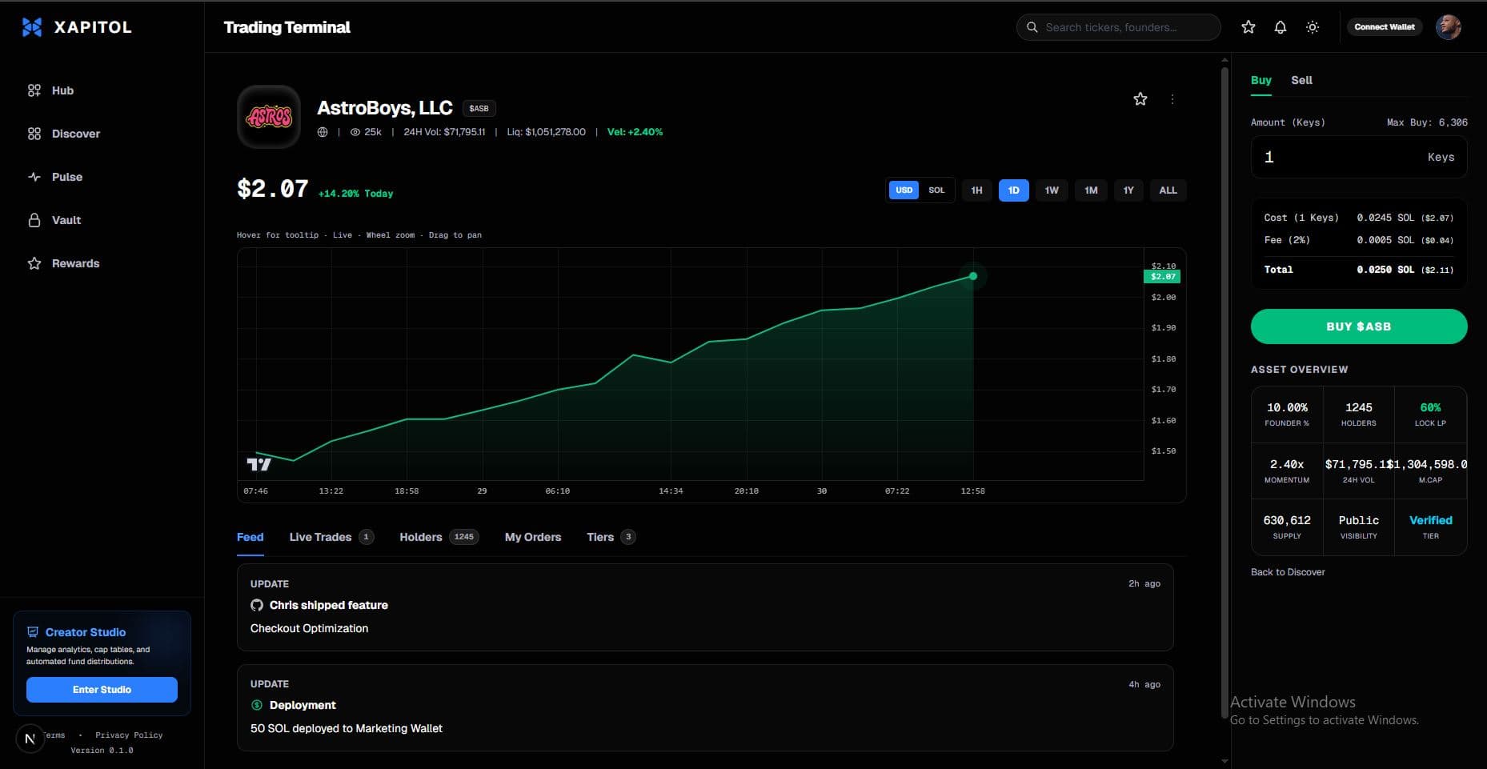Click the green price point on chart
The image size is (1487, 769).
pyautogui.click(x=973, y=276)
